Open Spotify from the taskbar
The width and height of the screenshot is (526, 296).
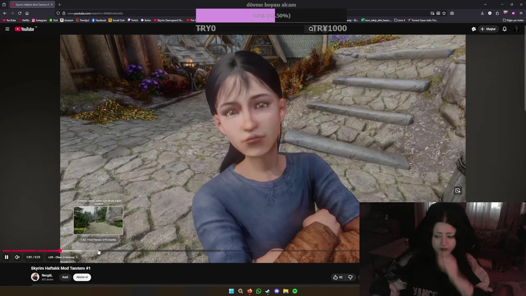(x=295, y=291)
